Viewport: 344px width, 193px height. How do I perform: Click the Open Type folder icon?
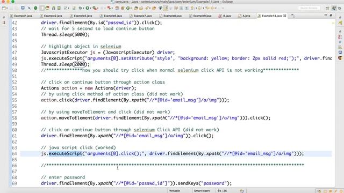pos(136,8)
